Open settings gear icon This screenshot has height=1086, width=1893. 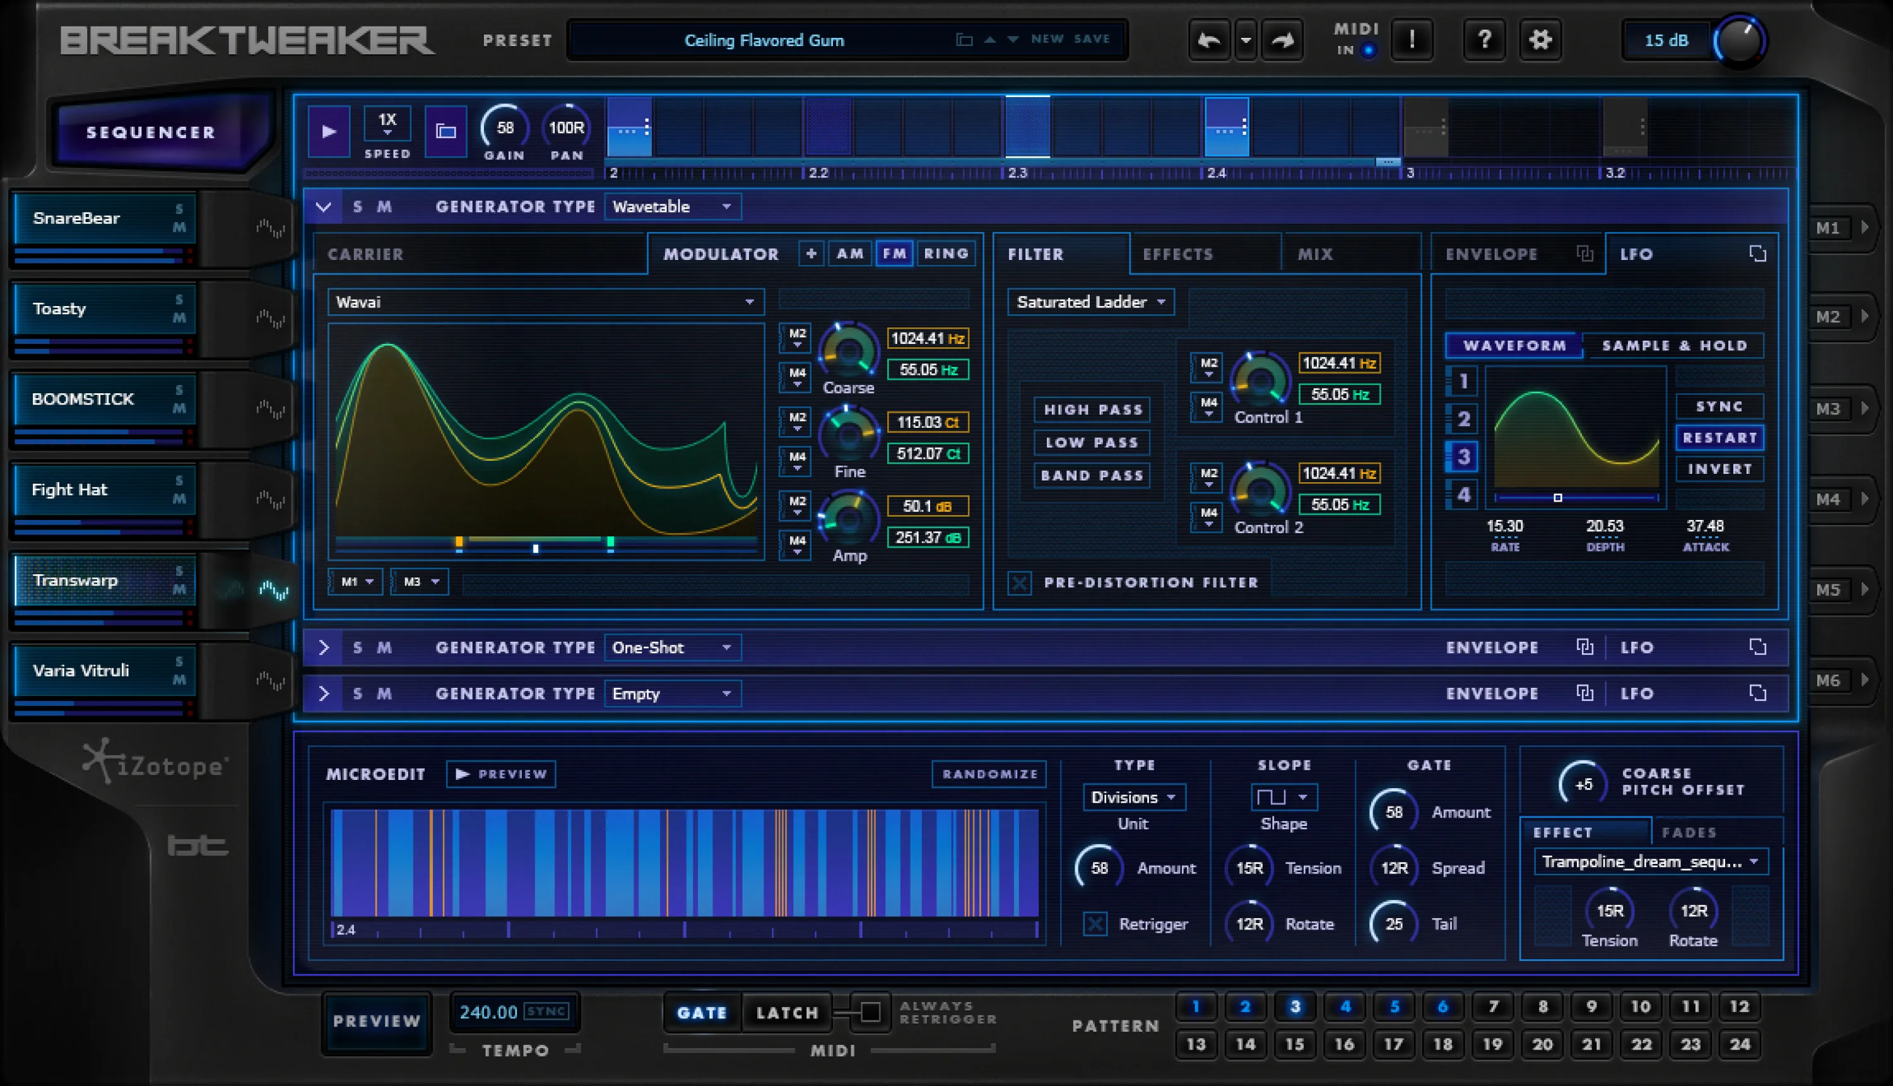(x=1541, y=40)
